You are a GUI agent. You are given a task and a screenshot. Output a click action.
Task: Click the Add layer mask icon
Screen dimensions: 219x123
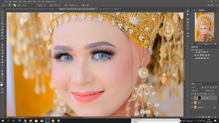click(x=203, y=117)
